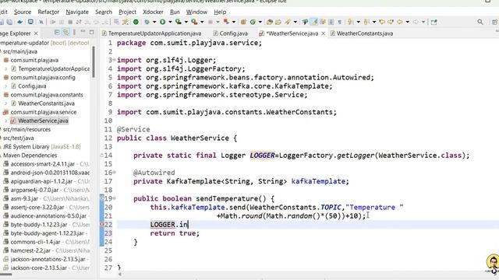Select src/main/resources folder
This screenshot has height=280, width=499.
click(x=27, y=129)
